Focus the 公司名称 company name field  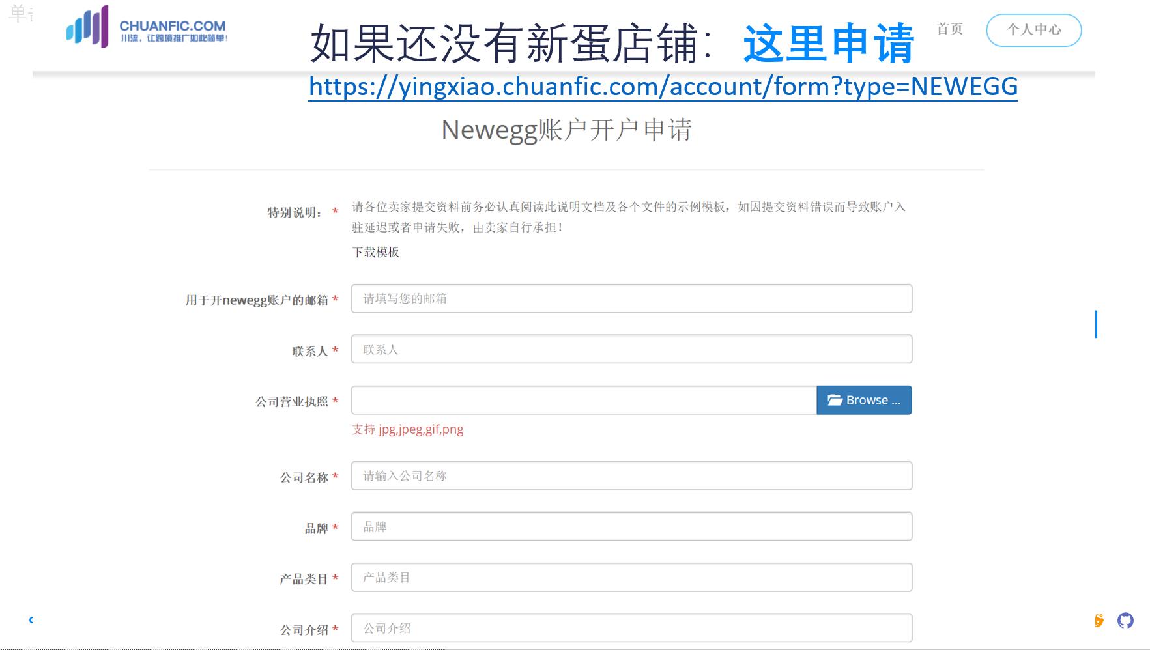(x=631, y=475)
